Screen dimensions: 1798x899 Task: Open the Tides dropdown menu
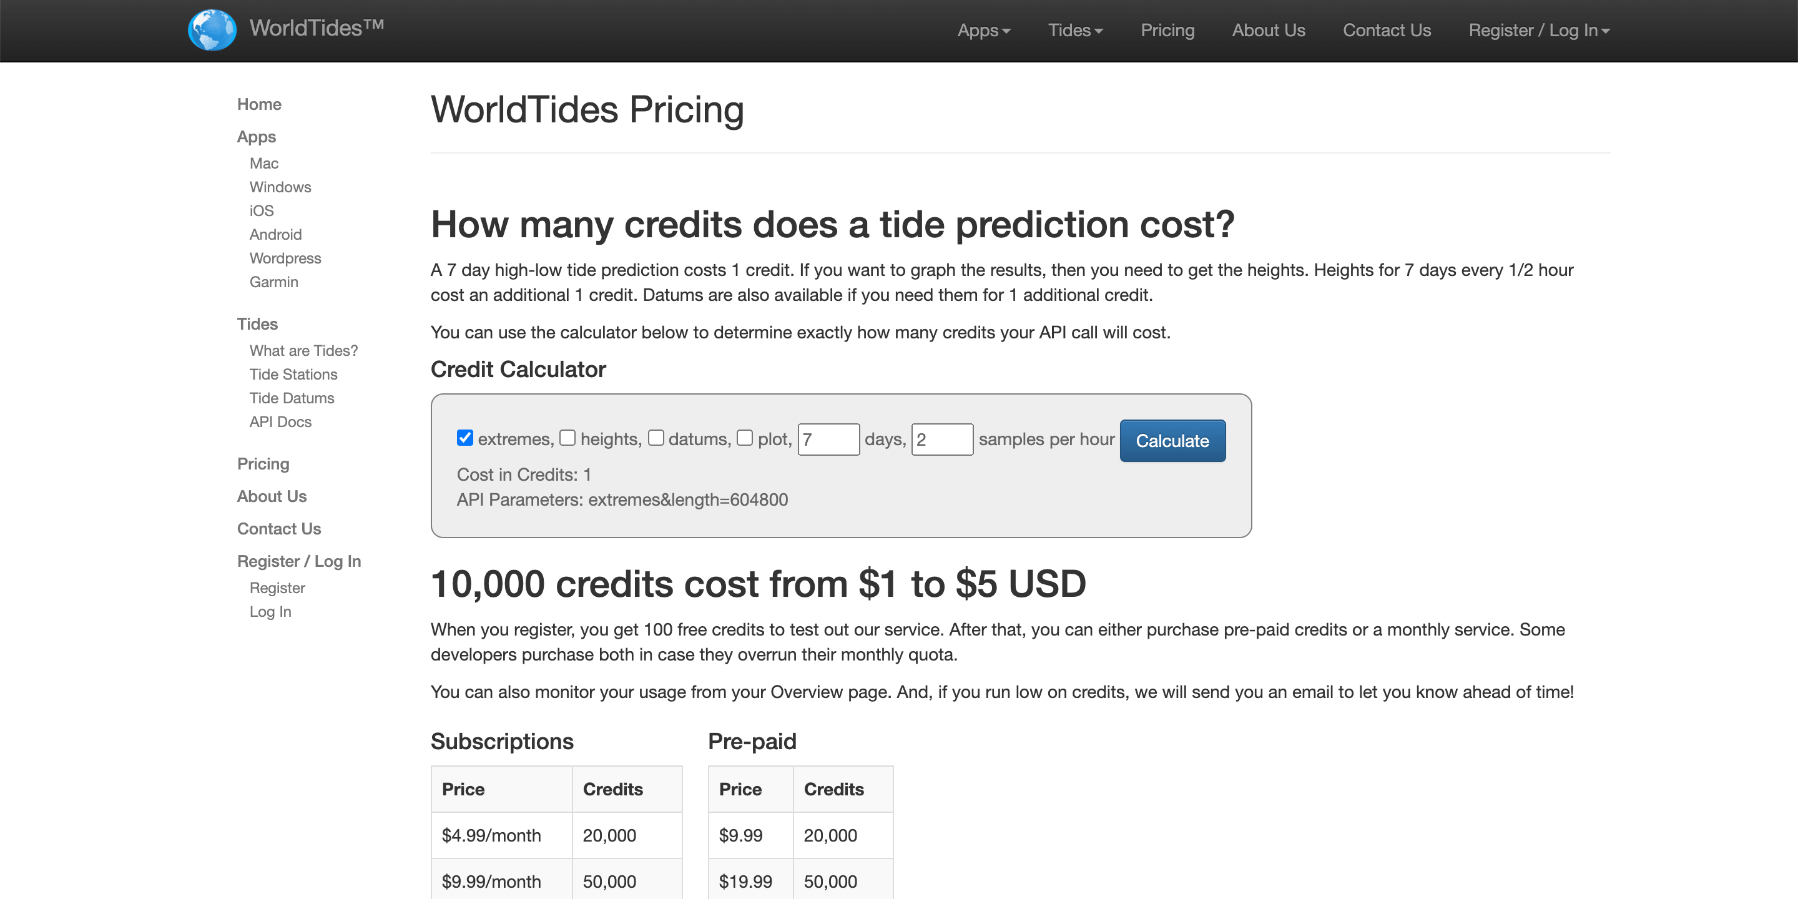pyautogui.click(x=1075, y=31)
